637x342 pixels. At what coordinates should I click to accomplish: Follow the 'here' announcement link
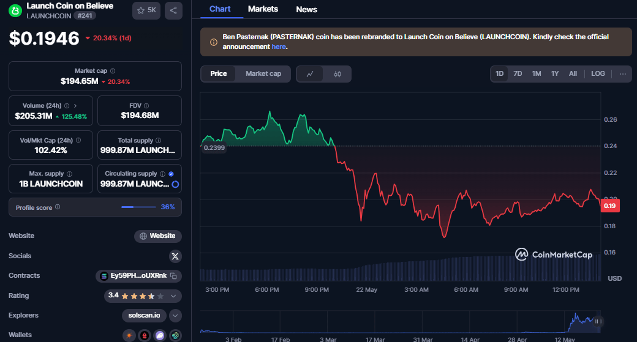point(279,46)
